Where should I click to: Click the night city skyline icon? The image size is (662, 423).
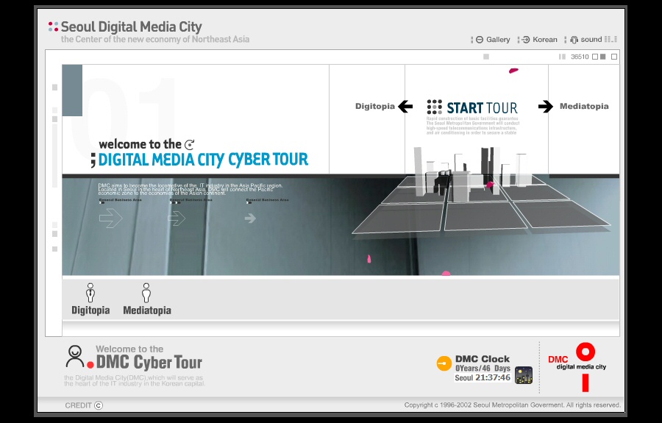[524, 375]
